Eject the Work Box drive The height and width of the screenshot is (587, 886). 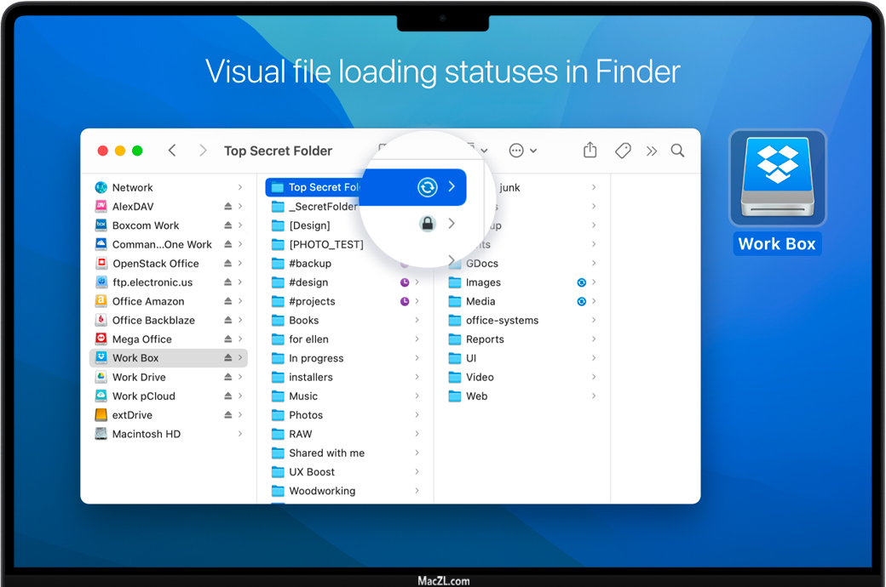coord(228,358)
